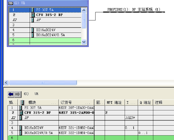The height and width of the screenshot is (140, 174).
Task: Select DI16xDC24V text in rack window
Action: coord(46,30)
